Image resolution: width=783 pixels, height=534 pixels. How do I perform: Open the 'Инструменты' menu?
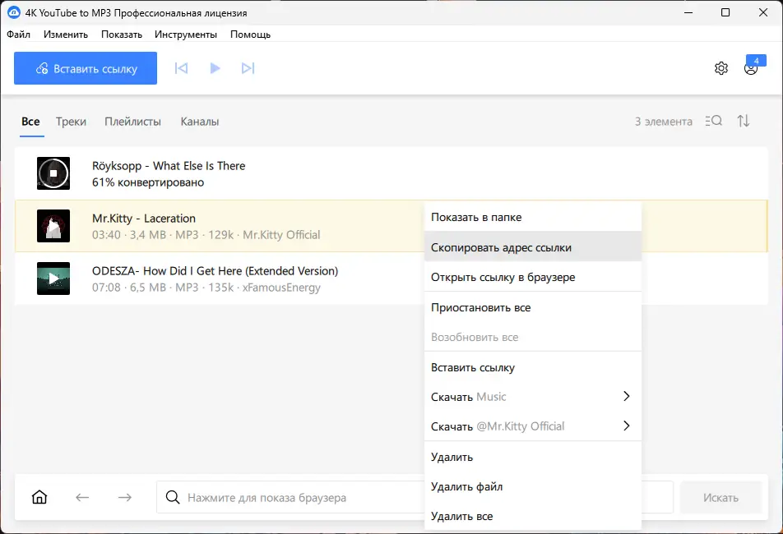pyautogui.click(x=186, y=35)
